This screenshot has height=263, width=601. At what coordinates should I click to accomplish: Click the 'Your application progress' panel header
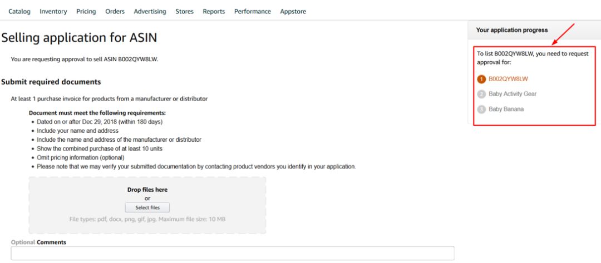point(534,30)
